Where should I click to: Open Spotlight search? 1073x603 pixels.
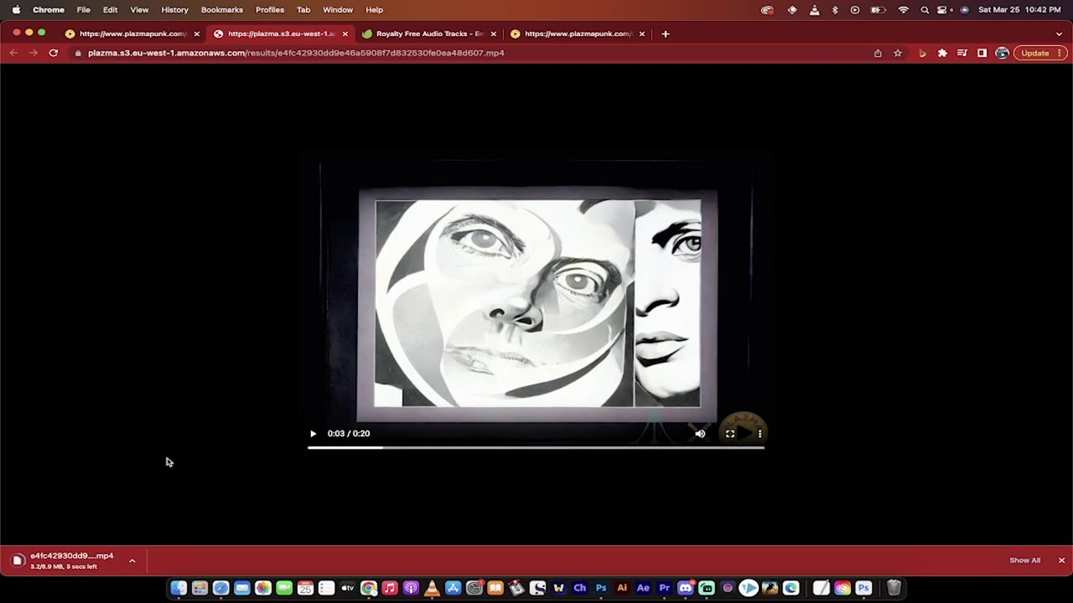tap(925, 10)
